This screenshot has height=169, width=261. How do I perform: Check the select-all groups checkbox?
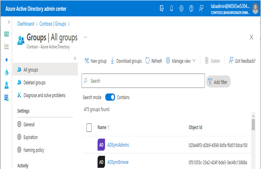(89, 127)
